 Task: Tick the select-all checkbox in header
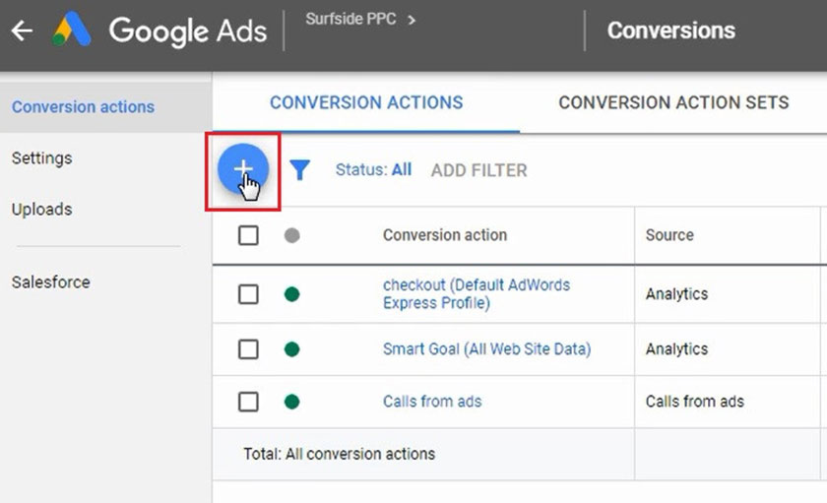tap(248, 235)
